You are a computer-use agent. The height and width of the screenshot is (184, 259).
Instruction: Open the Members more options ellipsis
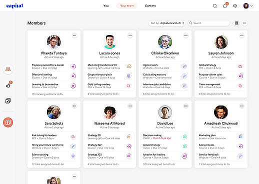coord(244,23)
